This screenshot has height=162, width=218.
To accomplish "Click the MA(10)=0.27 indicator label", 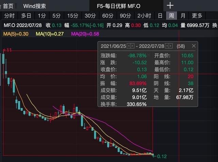I will point(50,34).
